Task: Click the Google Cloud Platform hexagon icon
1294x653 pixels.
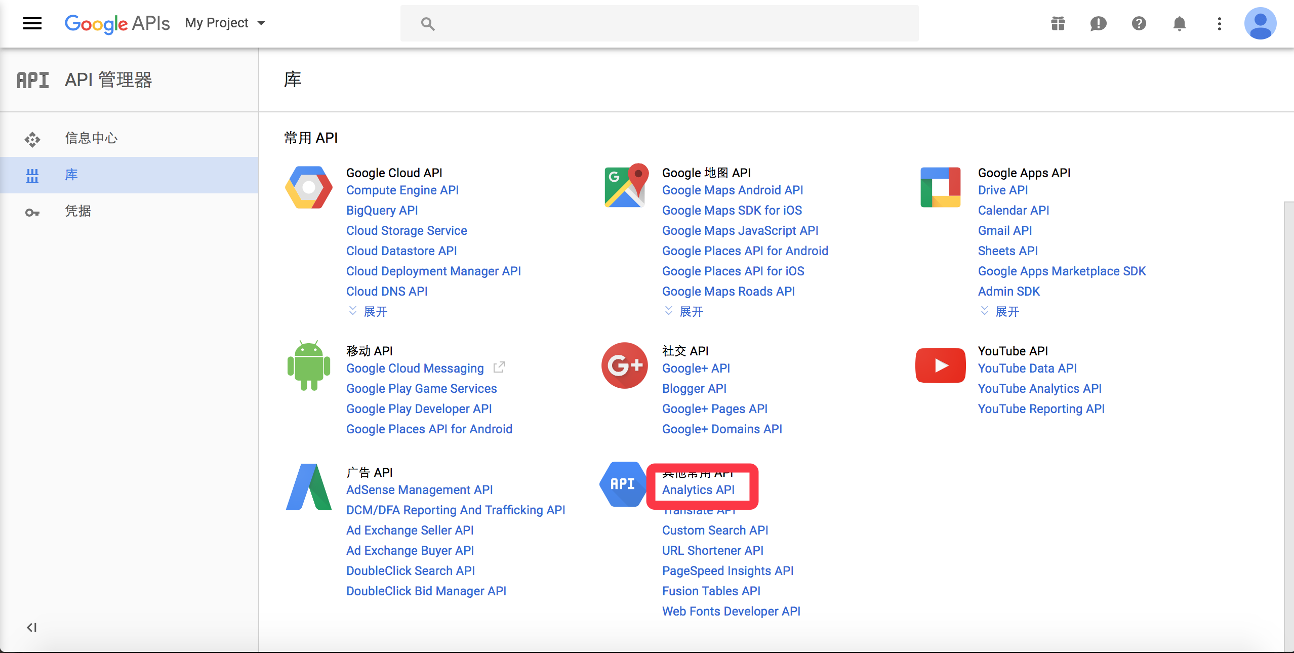Action: (x=309, y=187)
